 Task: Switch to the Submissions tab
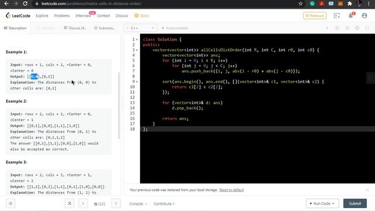[104, 28]
